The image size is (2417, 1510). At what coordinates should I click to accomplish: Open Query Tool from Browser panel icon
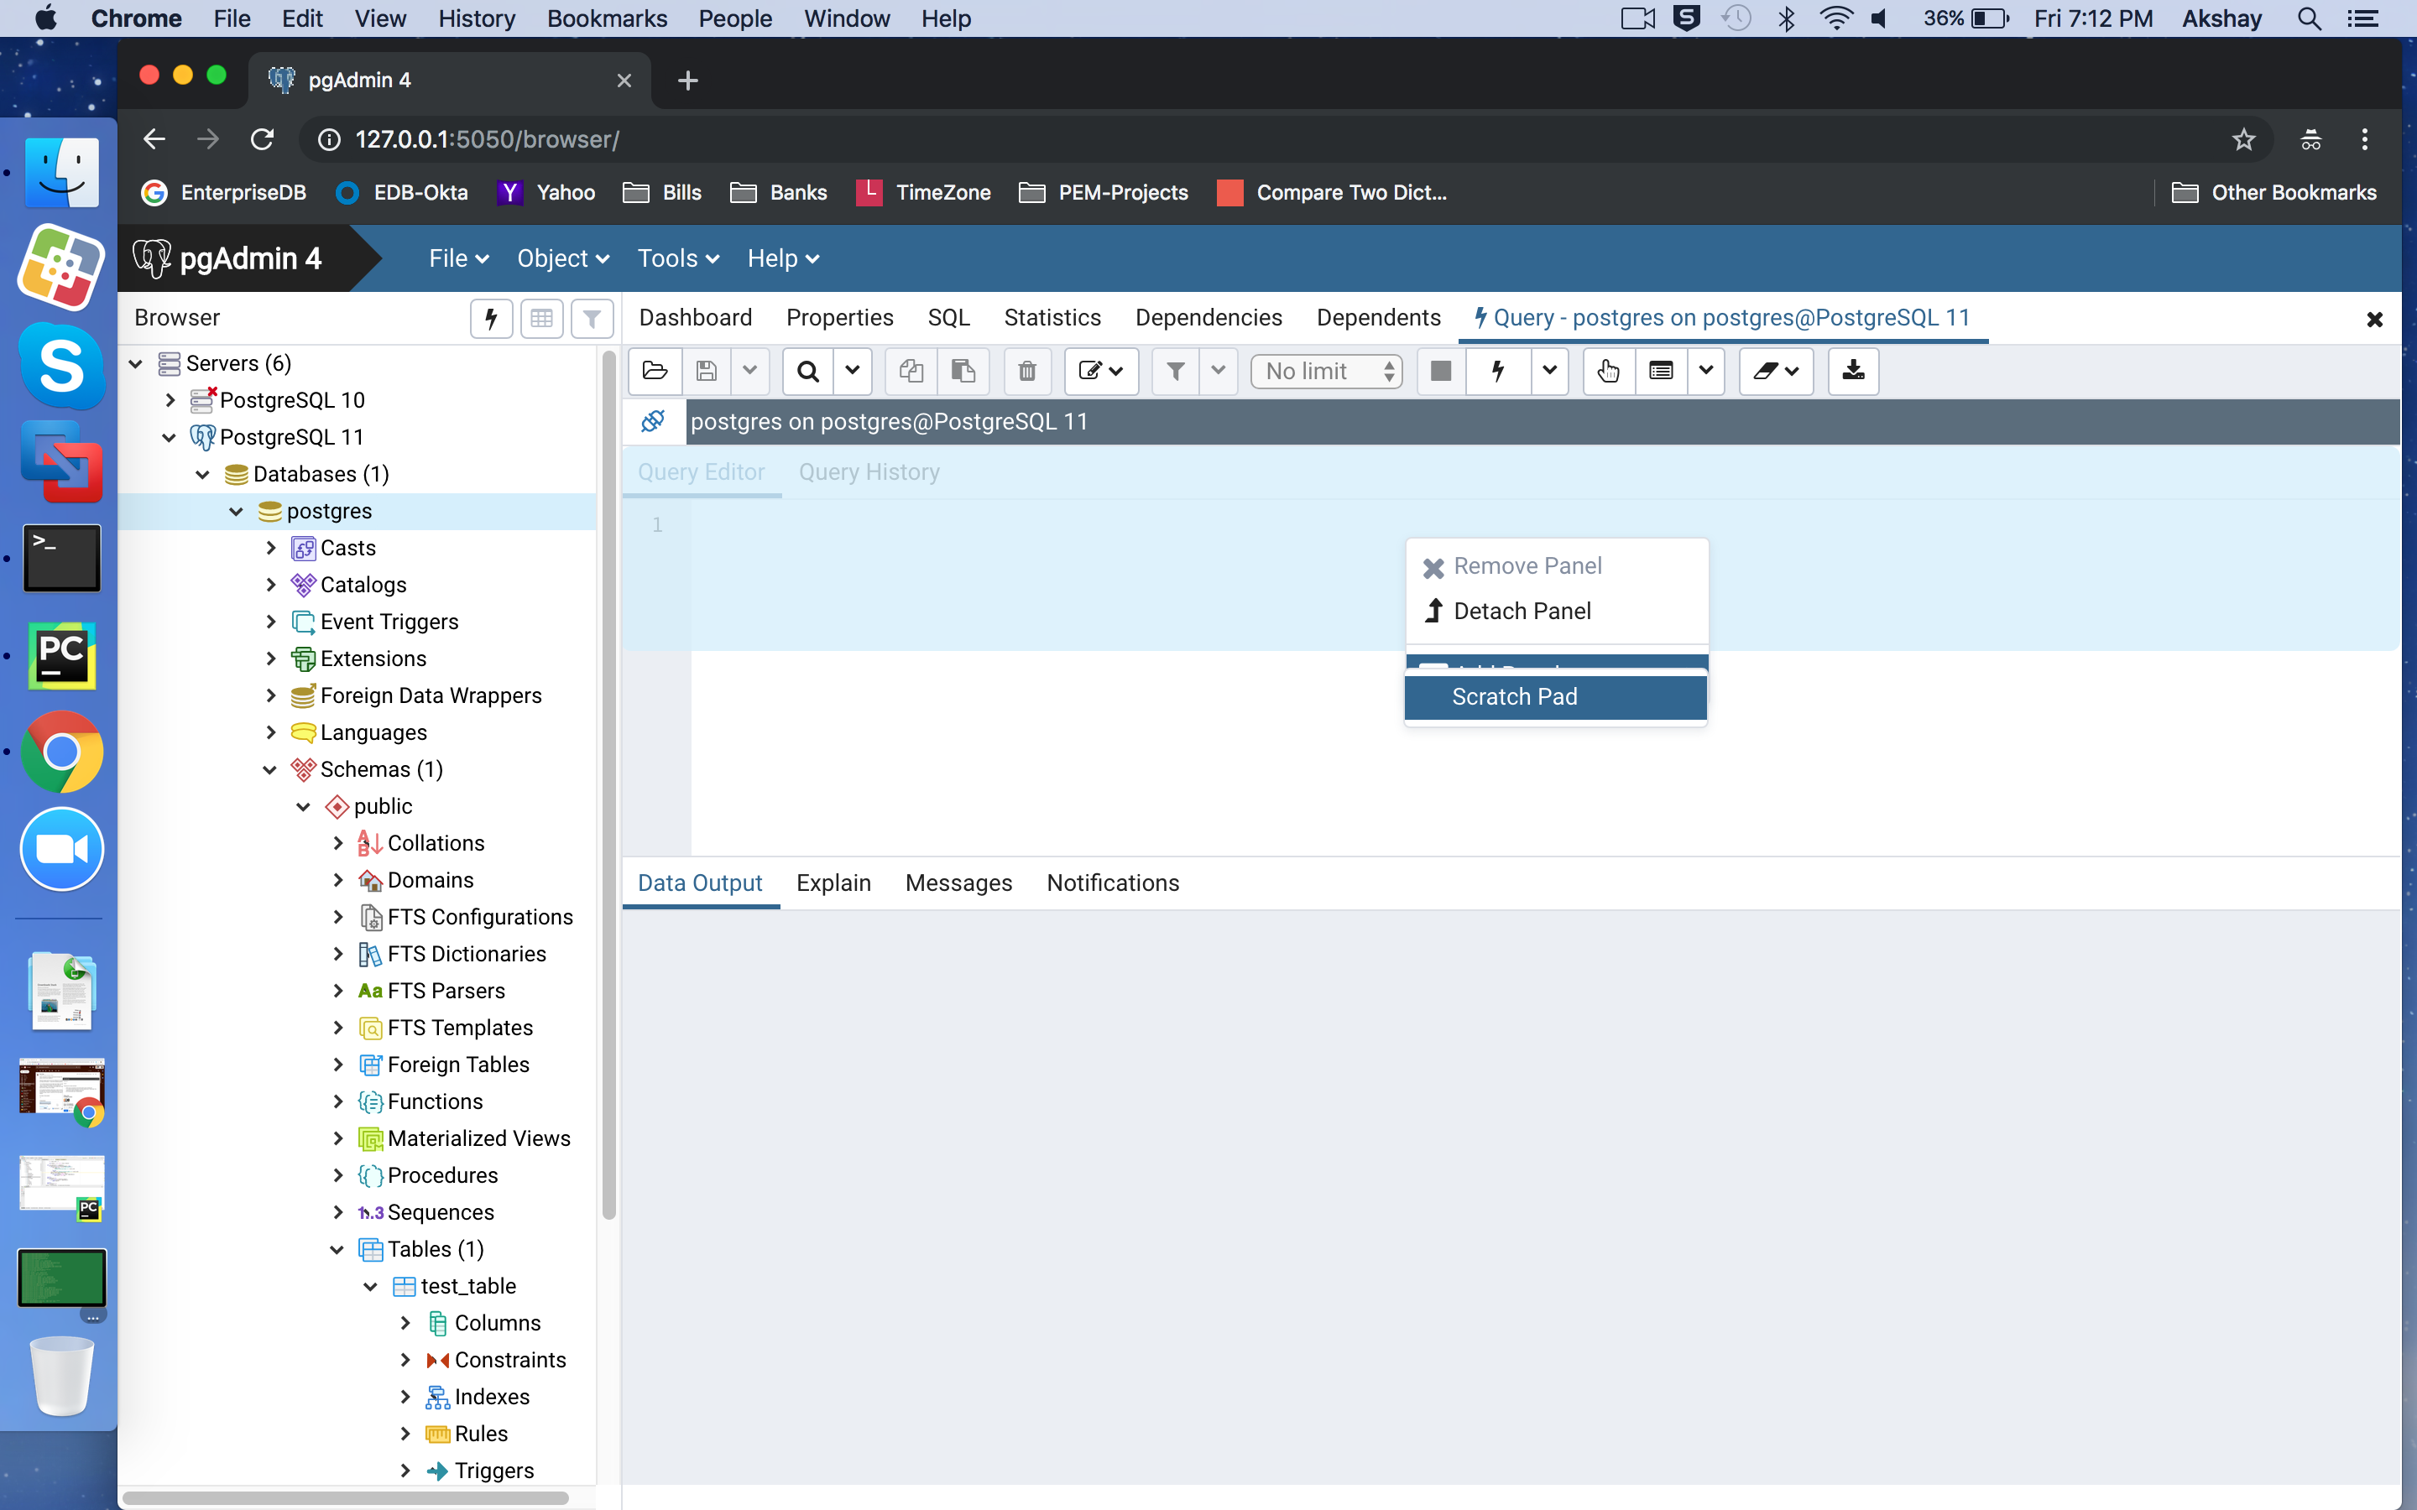click(490, 319)
